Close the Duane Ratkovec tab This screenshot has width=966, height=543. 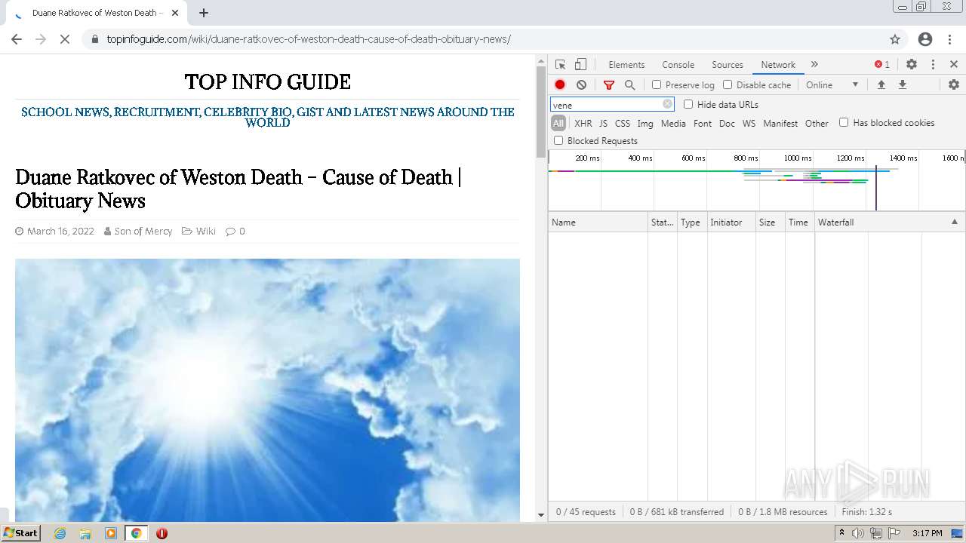pyautogui.click(x=175, y=13)
